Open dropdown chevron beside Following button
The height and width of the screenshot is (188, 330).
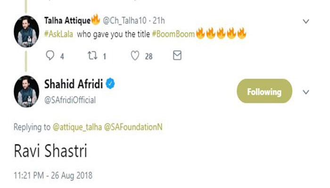(305, 92)
